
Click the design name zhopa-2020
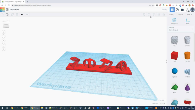tap(14, 9)
